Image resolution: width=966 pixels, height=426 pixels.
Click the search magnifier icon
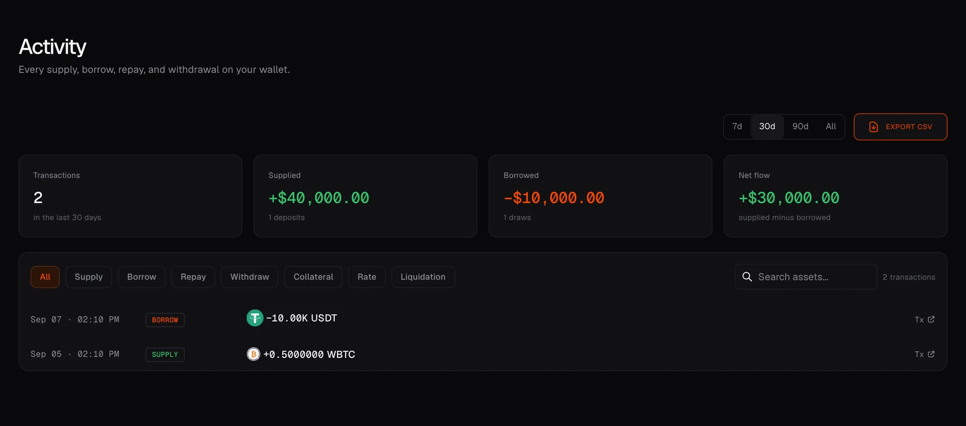click(747, 277)
